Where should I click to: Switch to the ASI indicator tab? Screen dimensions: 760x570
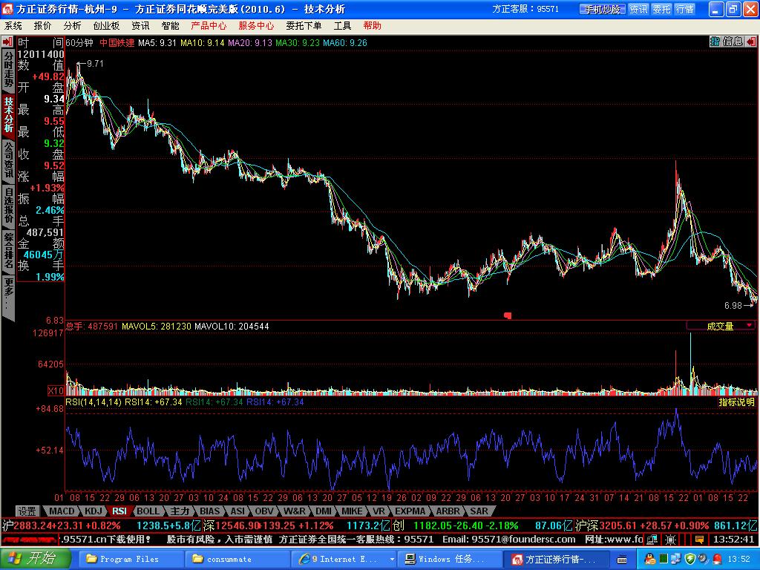(237, 511)
